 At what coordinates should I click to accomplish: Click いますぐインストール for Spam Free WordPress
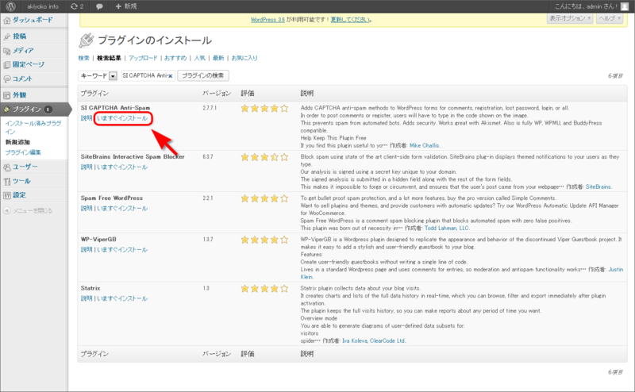(122, 209)
